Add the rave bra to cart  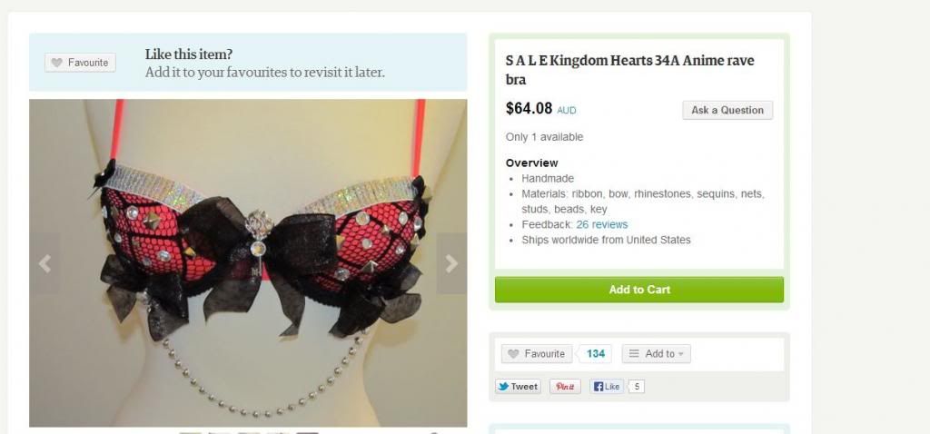pyautogui.click(x=639, y=290)
